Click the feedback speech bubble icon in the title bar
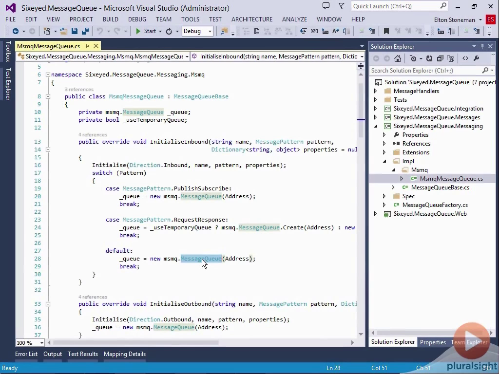This screenshot has height=374, width=499. tap(326, 6)
